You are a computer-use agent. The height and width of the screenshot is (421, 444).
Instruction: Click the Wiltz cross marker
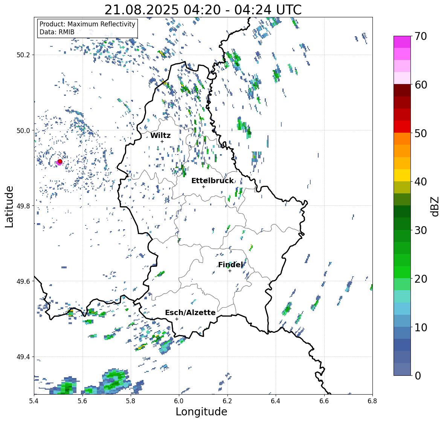pos(162,141)
